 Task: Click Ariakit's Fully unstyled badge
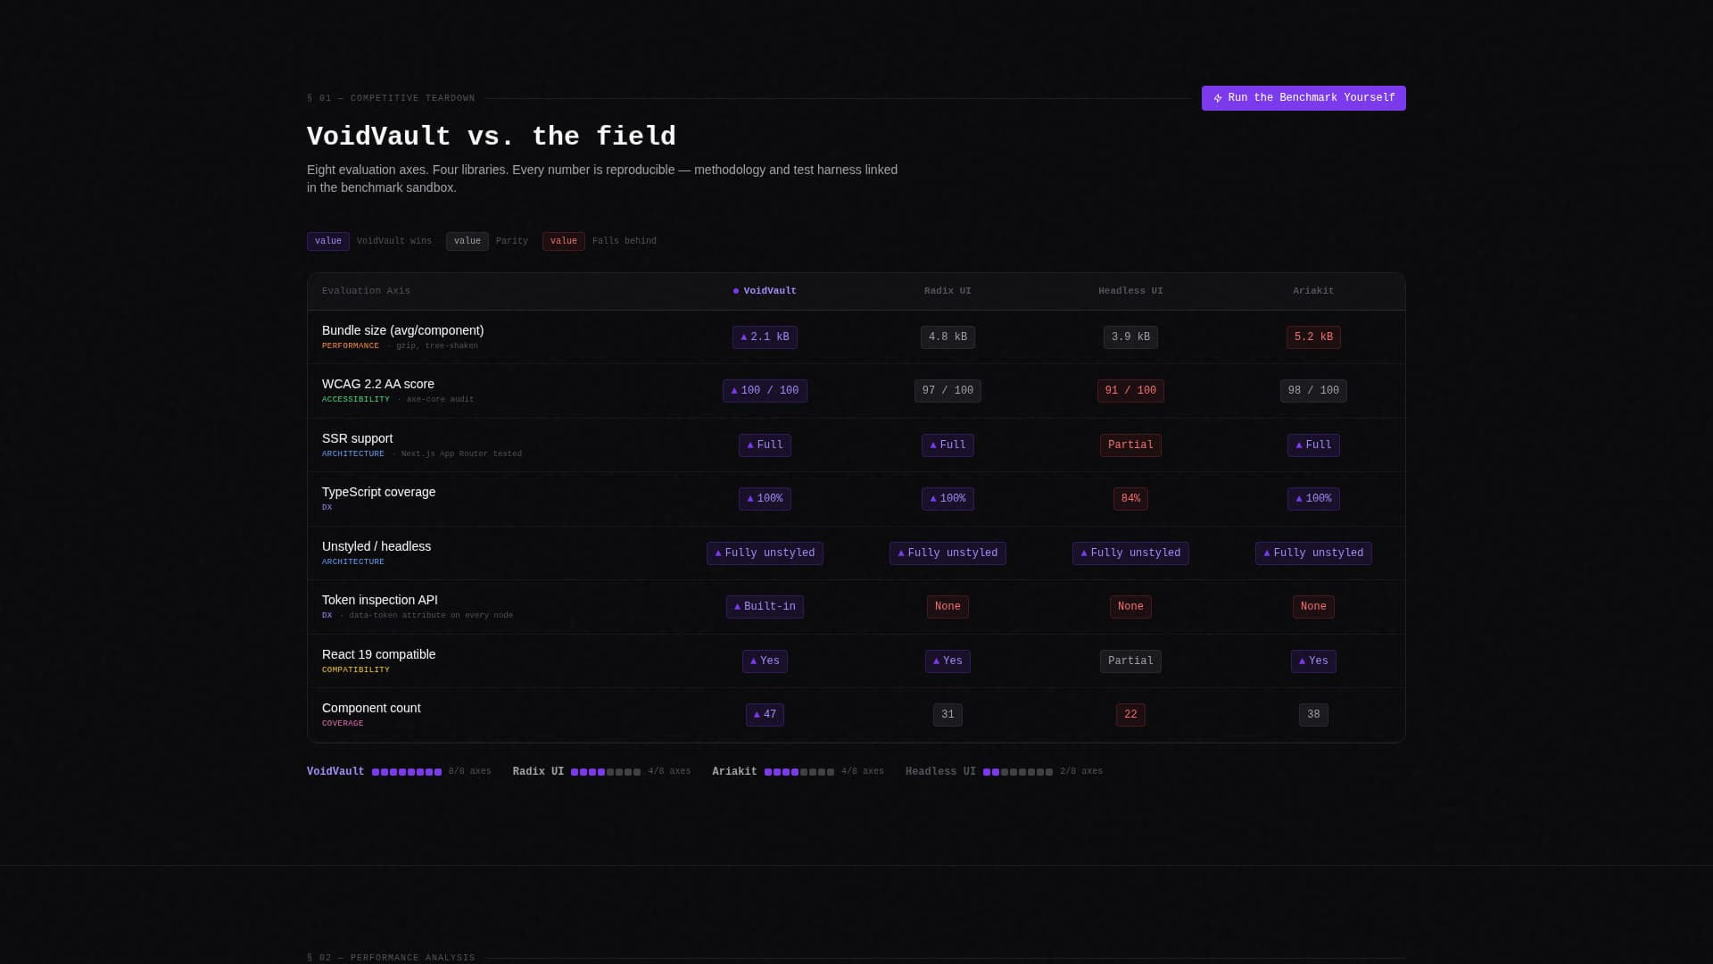[1313, 553]
